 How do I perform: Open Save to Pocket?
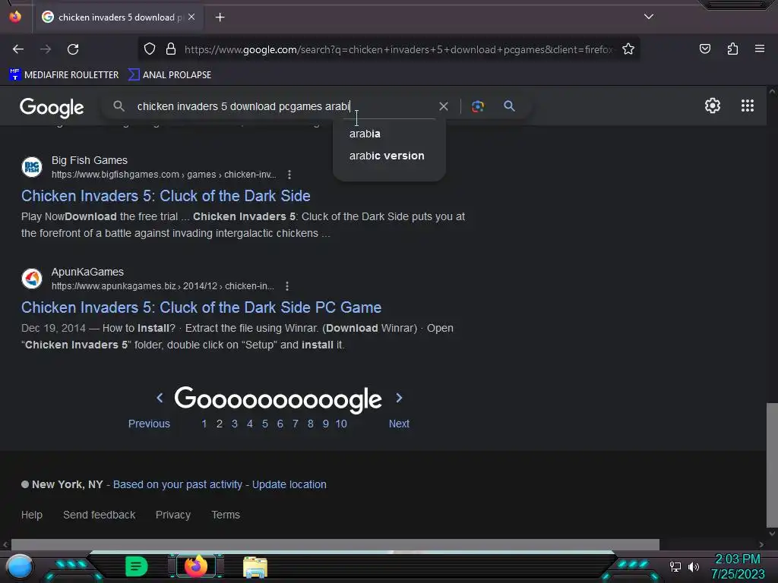(x=704, y=49)
